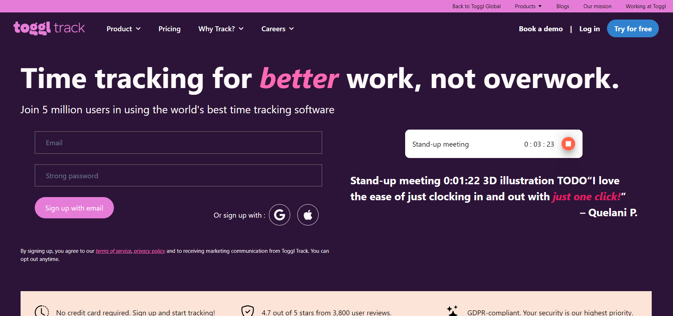Click "Join 5 million users" subheading

pos(177,110)
